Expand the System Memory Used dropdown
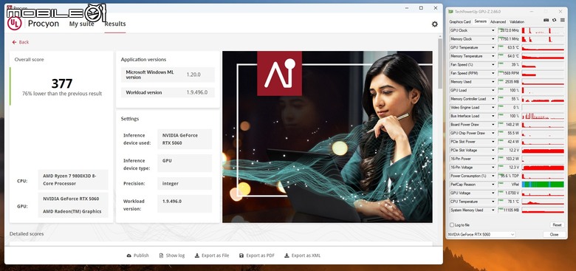The height and width of the screenshot is (271, 576). [x=493, y=210]
